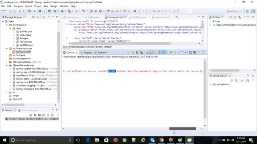Click Ask me anything search box

click(x=41, y=140)
